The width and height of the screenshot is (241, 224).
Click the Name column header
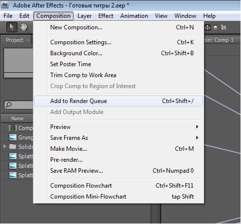click(x=17, y=118)
